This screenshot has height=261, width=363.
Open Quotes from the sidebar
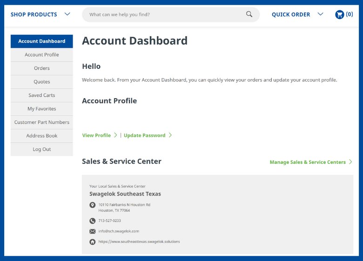click(42, 82)
